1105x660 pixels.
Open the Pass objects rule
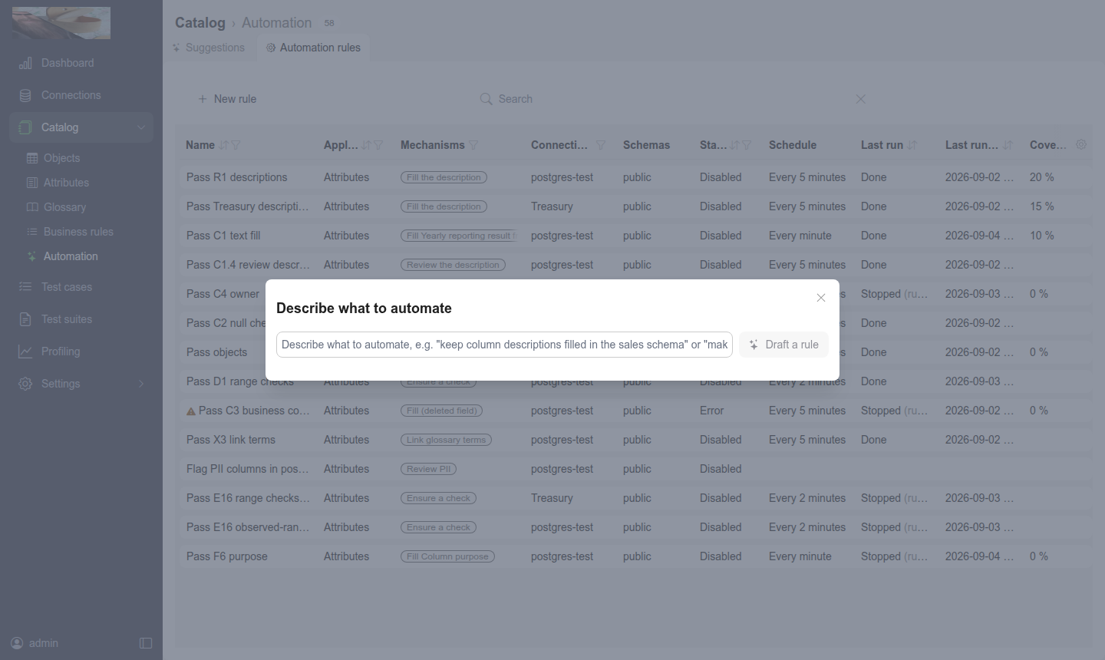pyautogui.click(x=216, y=352)
